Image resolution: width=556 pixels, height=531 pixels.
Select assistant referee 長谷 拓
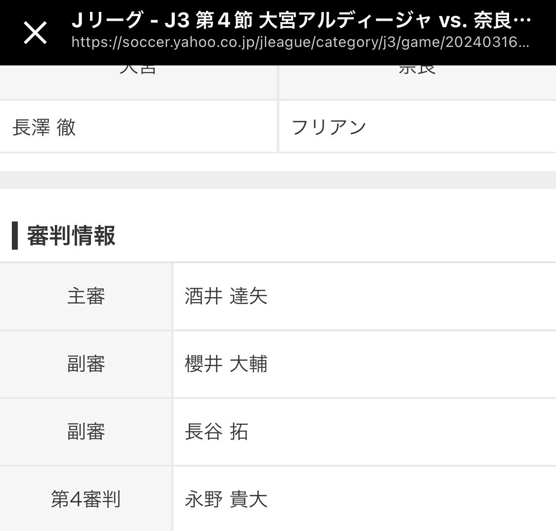click(x=216, y=432)
